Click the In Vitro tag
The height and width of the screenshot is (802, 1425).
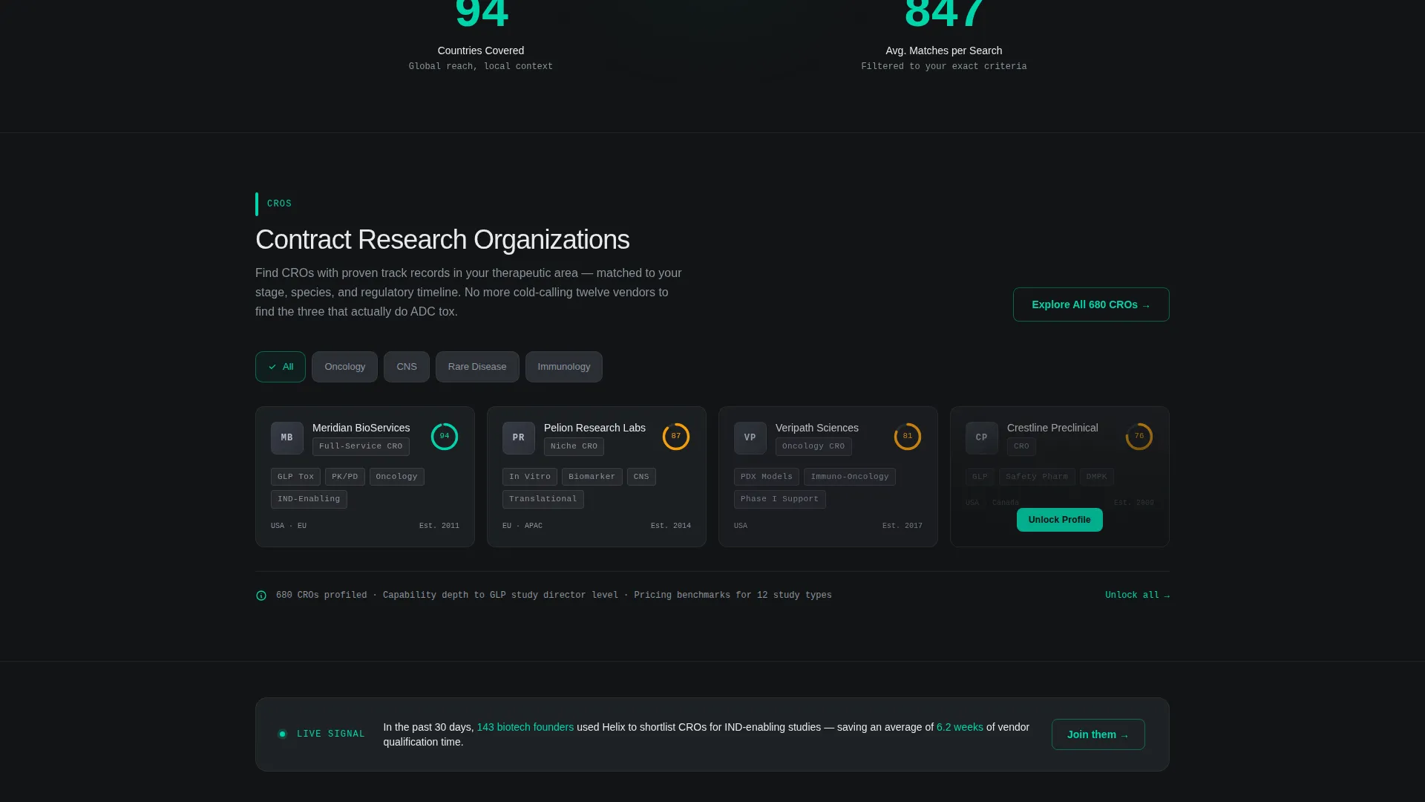(x=530, y=477)
